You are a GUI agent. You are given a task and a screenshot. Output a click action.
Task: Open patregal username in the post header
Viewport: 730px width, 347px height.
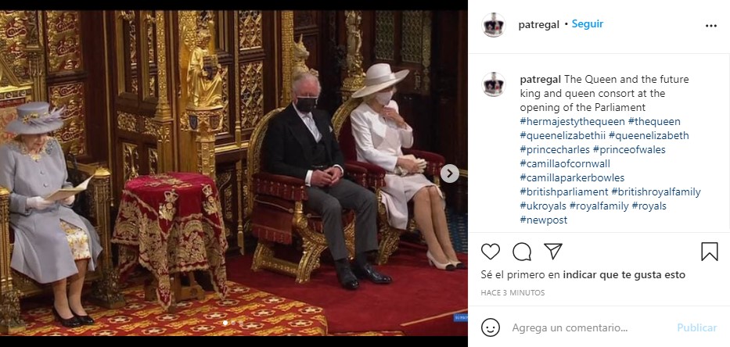538,25
